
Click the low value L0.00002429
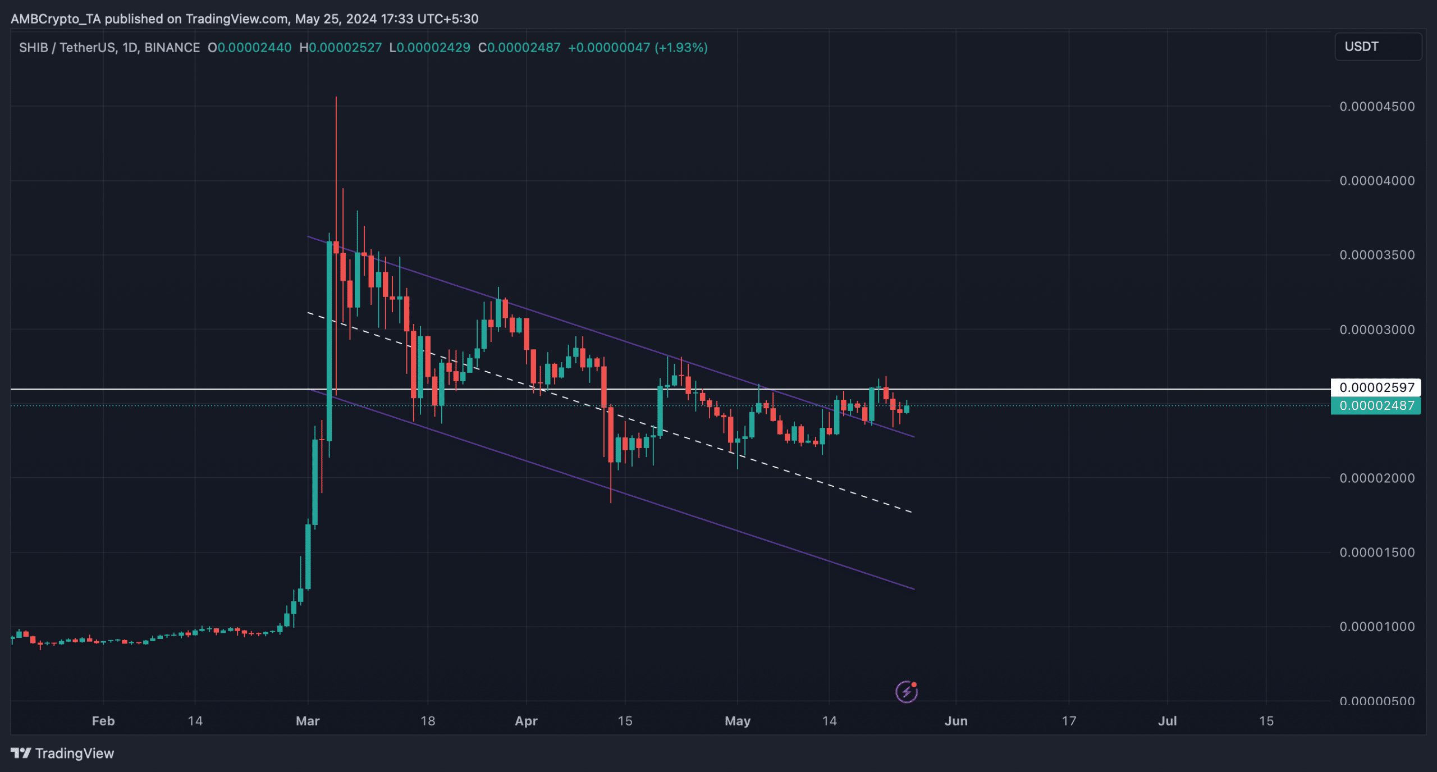click(430, 48)
